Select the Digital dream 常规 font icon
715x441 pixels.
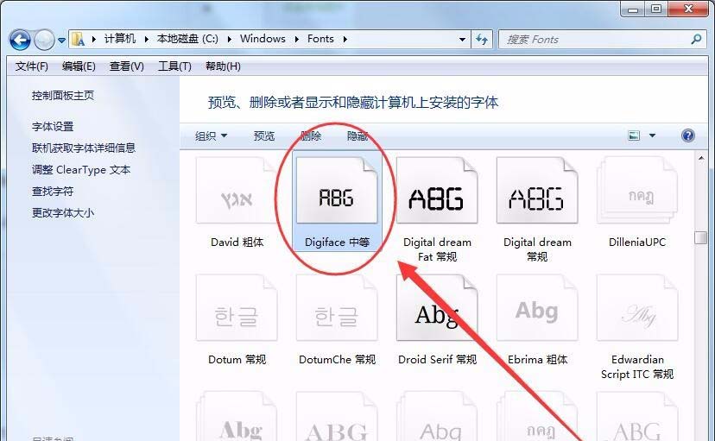[x=537, y=191]
